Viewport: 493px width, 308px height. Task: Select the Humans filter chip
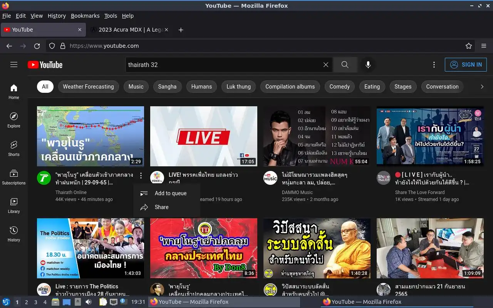201,87
